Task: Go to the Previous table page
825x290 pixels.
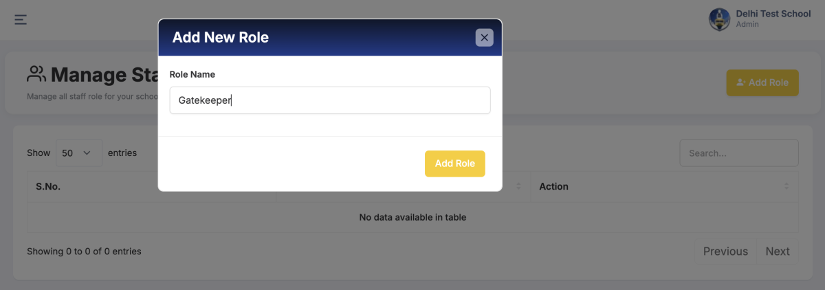Action: point(725,252)
